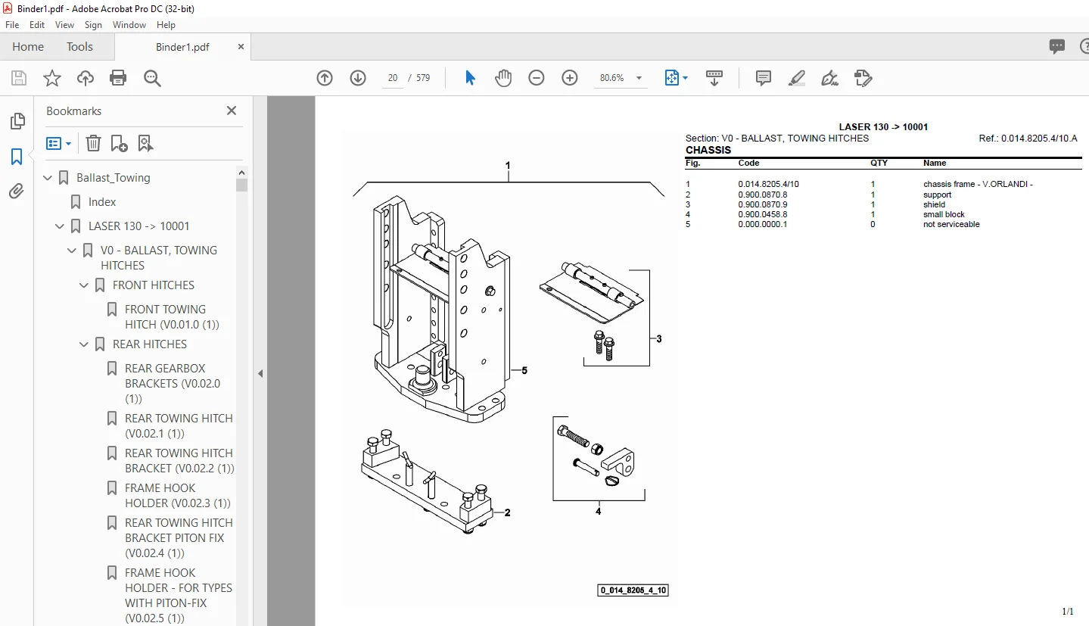This screenshot has width=1089, height=626.
Task: Open the Edit menu
Action: point(37,25)
